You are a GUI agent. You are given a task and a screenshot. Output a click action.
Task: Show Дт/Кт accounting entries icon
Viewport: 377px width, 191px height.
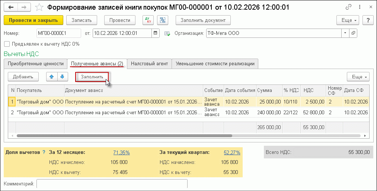[x=148, y=20]
